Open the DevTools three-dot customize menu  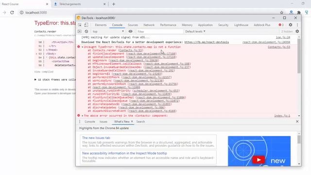[297, 25]
